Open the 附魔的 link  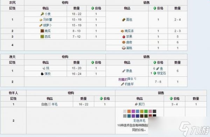123,79
